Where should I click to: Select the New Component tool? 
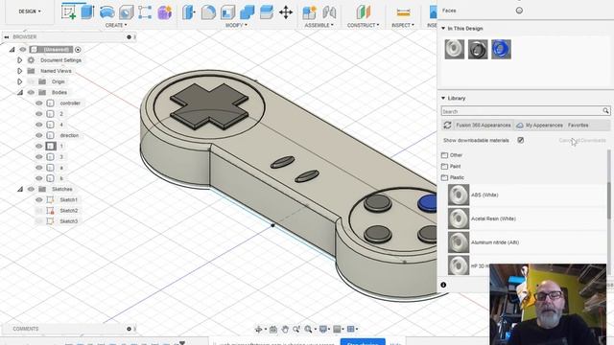click(x=309, y=12)
